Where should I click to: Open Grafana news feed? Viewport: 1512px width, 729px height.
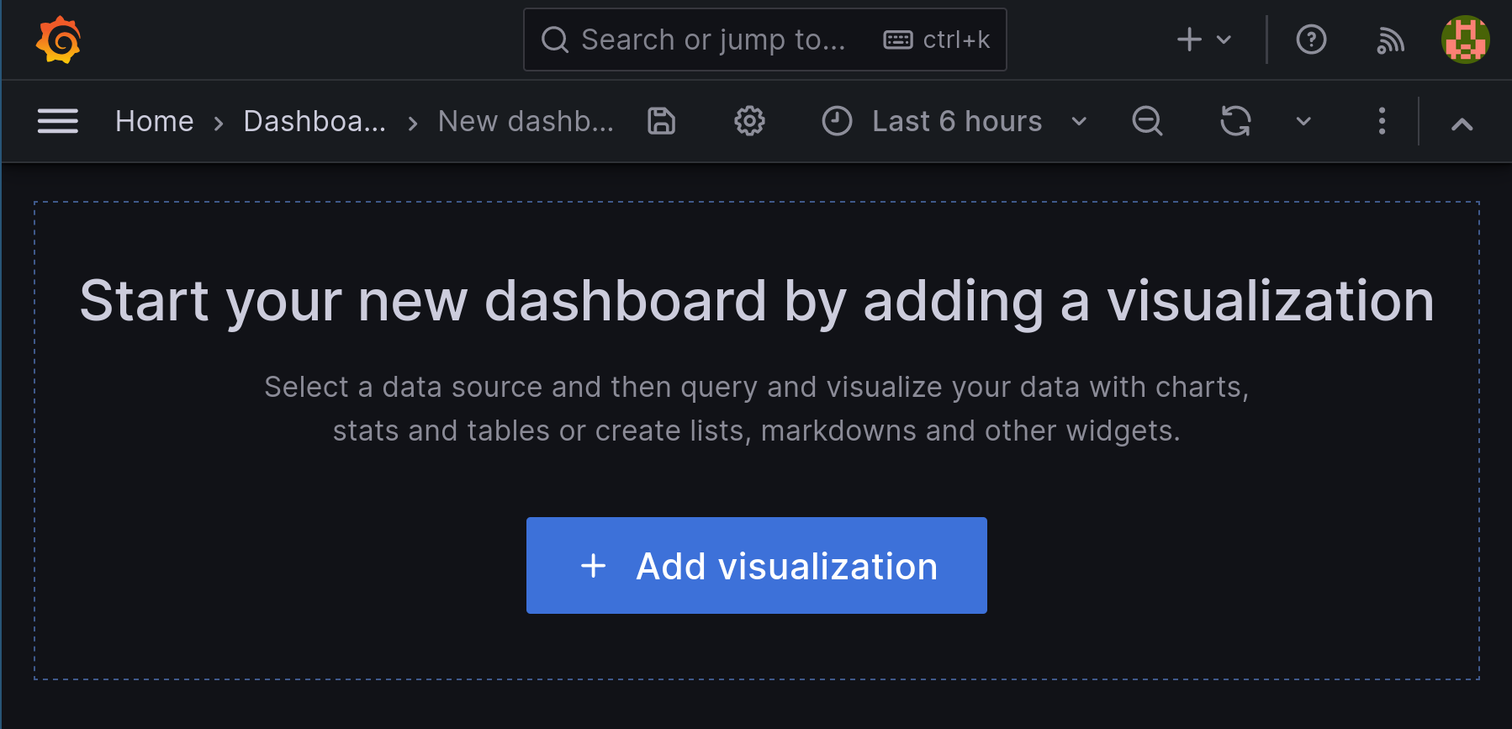click(x=1390, y=39)
